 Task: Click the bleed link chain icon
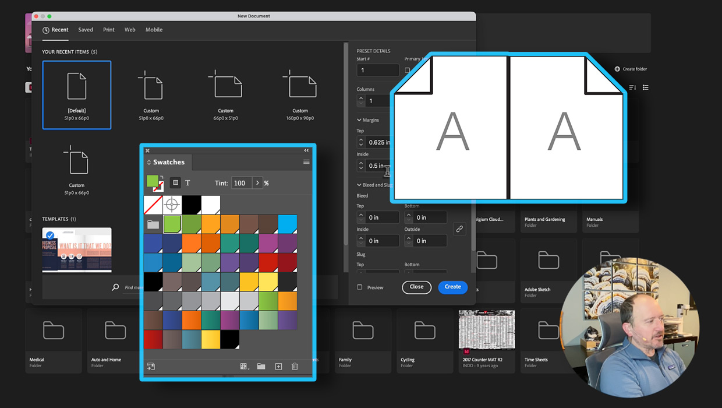[459, 229]
